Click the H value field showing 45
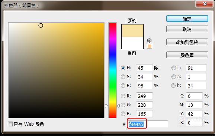Viewport: 215px width, 136px height. click(x=144, y=68)
